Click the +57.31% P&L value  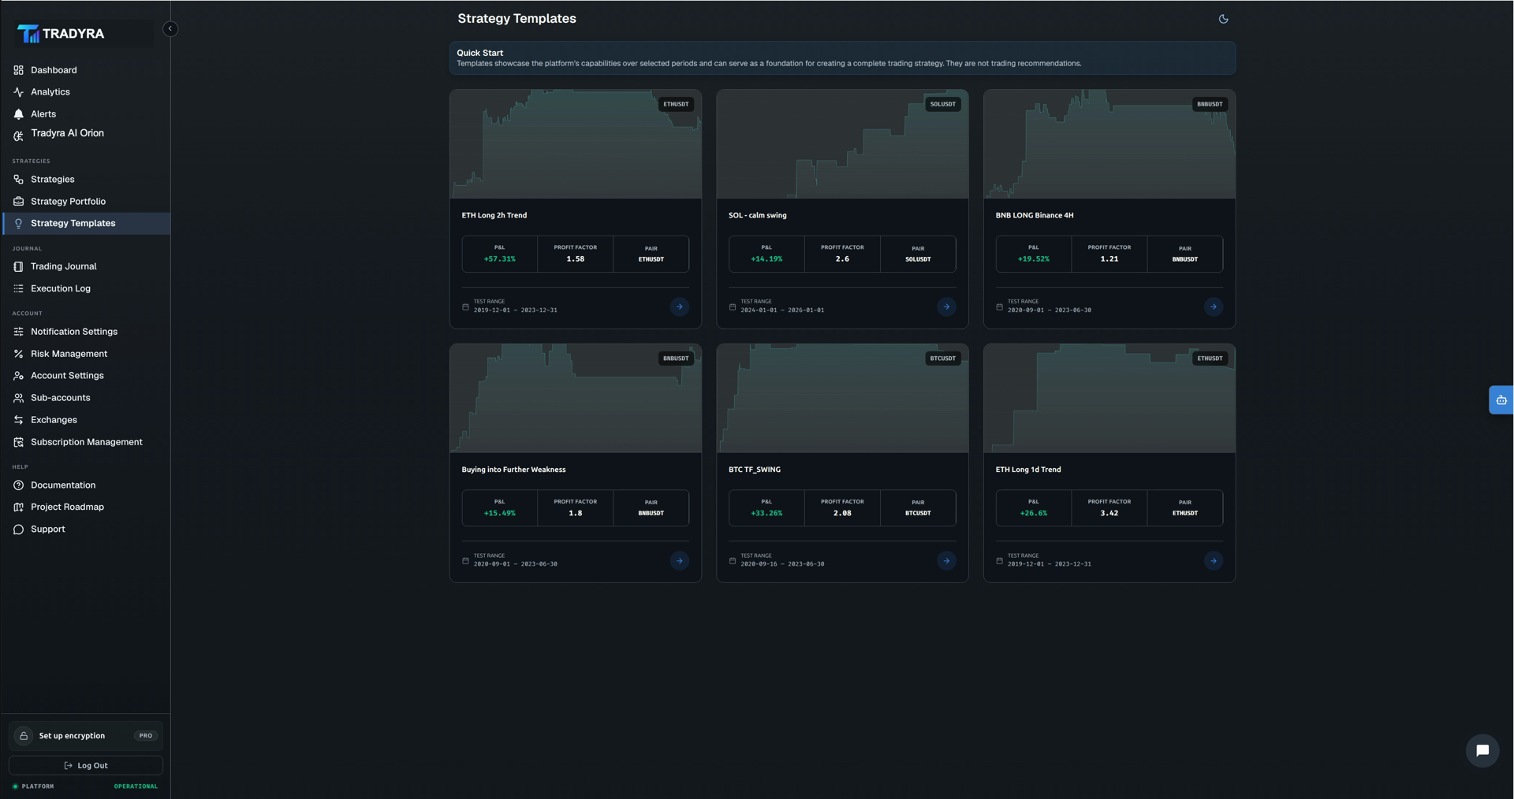(499, 259)
